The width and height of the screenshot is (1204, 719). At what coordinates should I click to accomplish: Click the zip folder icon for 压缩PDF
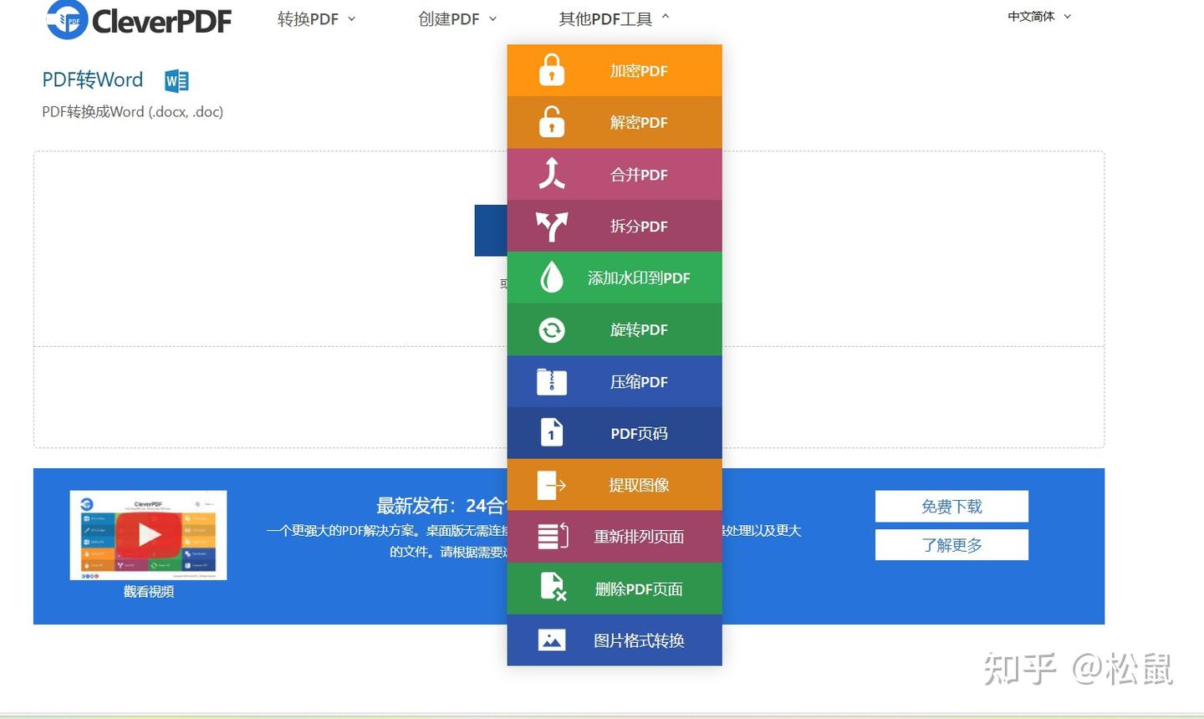click(552, 381)
